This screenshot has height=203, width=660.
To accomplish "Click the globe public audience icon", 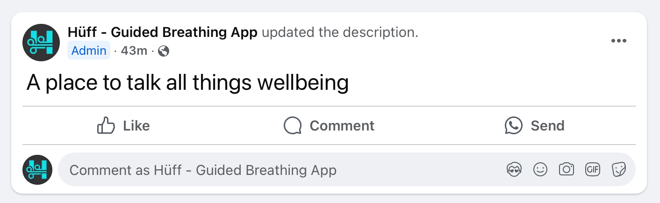I will click(x=164, y=51).
